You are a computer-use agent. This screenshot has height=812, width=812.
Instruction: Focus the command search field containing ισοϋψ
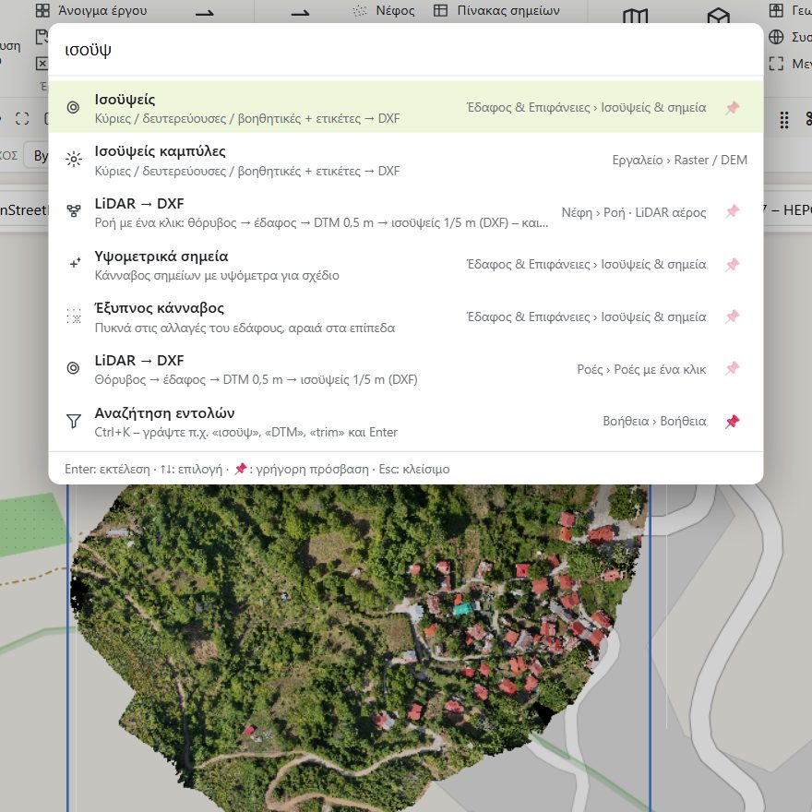tap(405, 50)
